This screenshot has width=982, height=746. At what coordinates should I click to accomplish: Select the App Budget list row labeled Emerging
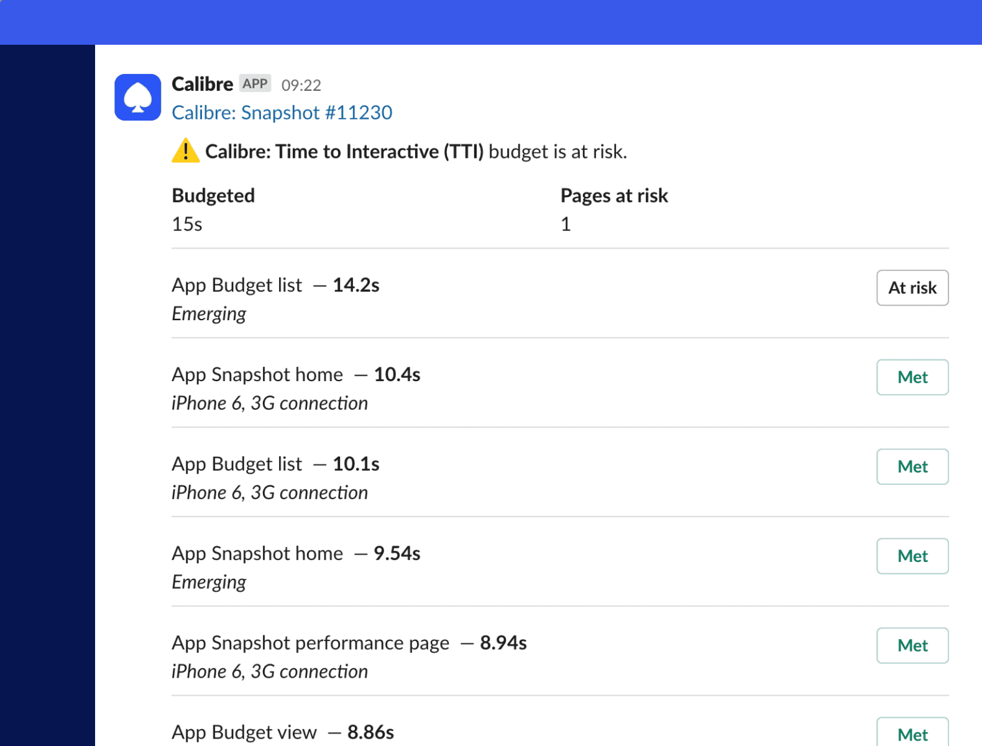coord(208,313)
